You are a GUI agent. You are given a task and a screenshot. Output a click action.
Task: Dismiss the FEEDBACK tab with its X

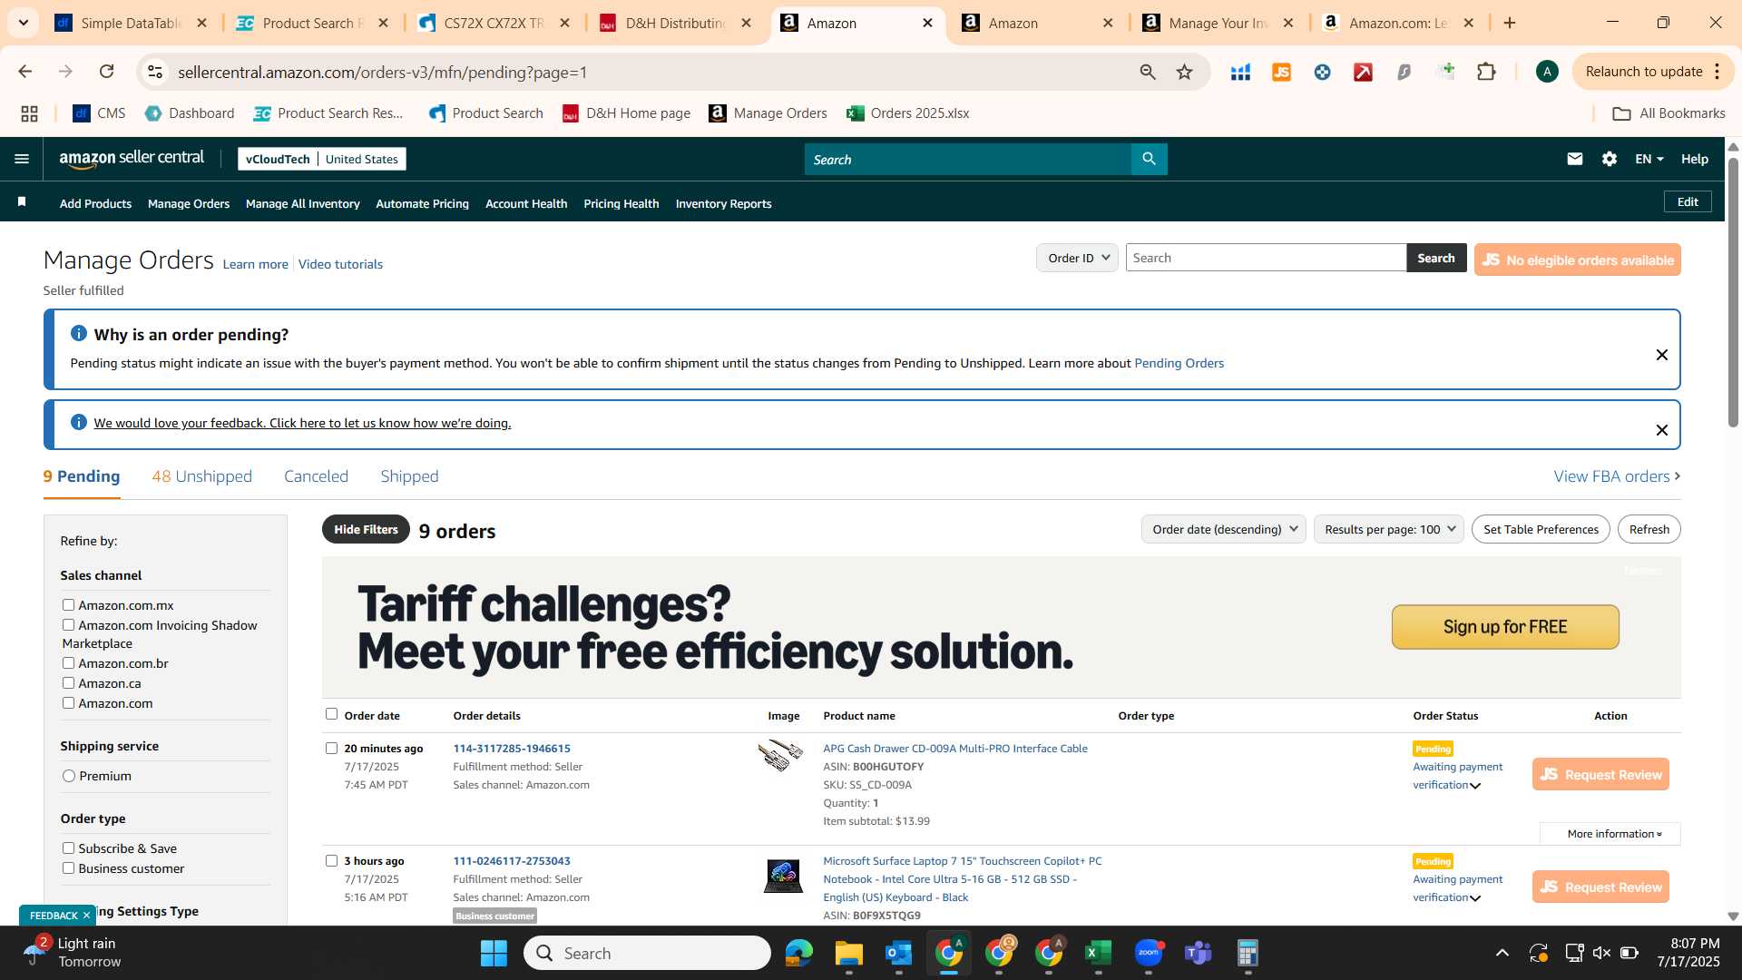pos(86,916)
